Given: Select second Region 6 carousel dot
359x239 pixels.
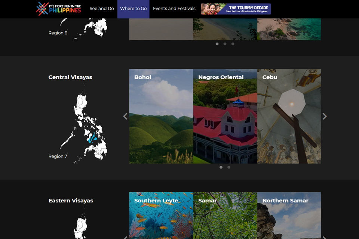Looking at the screenshot, I should coord(225,44).
